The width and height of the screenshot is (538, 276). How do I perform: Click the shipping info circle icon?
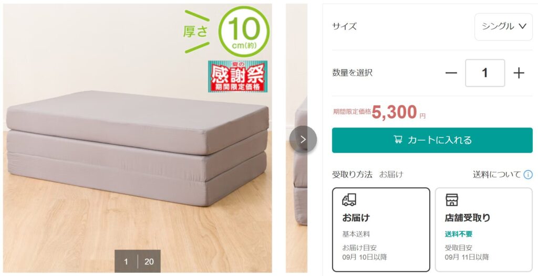coord(528,175)
